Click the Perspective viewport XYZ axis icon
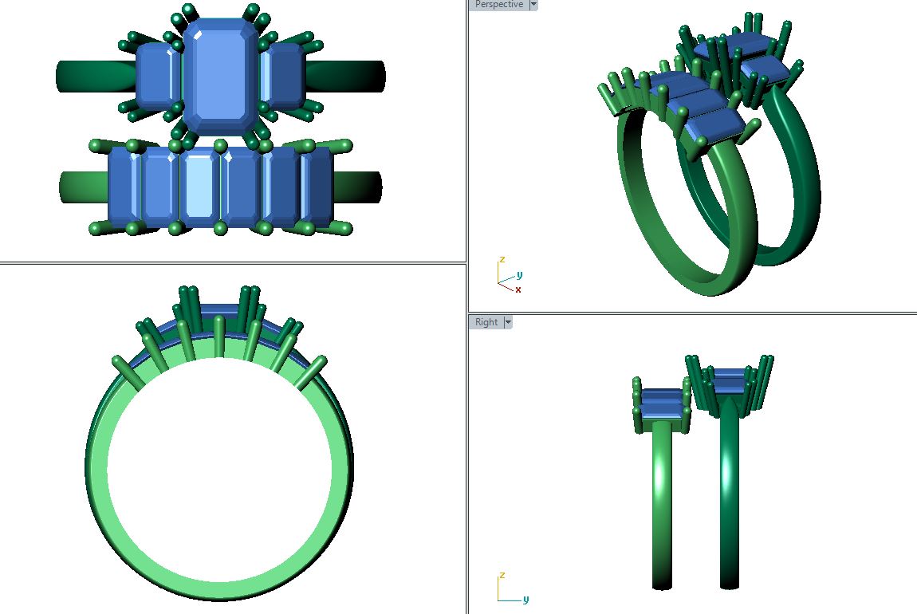 pos(507,274)
